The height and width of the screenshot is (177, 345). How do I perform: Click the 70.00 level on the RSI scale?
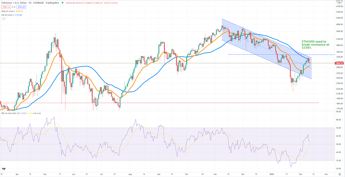click(338, 128)
